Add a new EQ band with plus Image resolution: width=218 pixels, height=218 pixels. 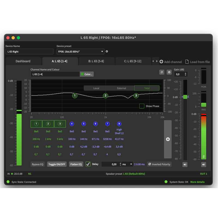[168, 139]
